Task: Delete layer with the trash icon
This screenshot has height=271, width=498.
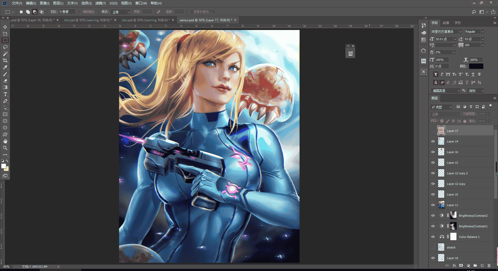Action: point(489,266)
